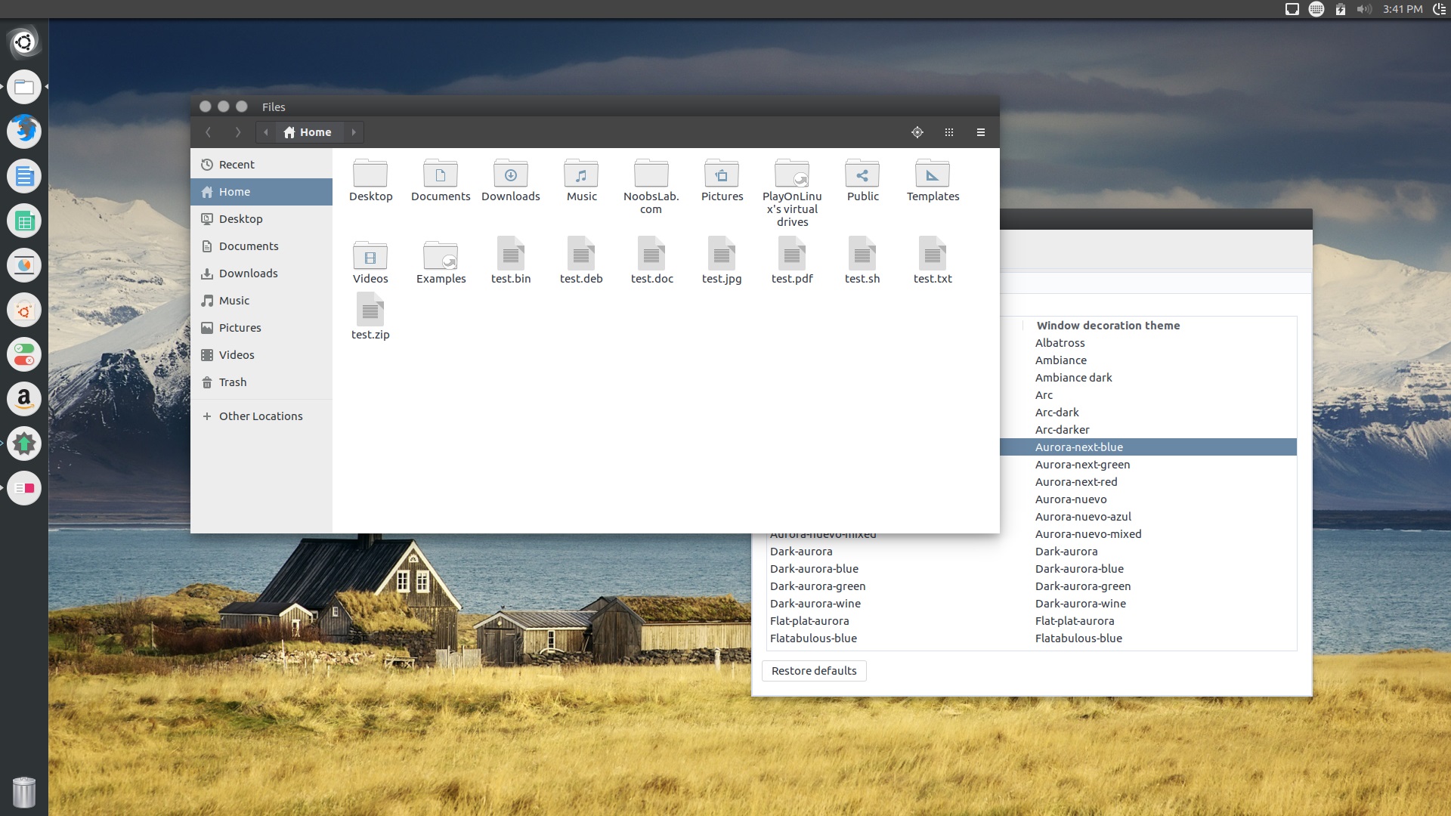Open the Home path dropdown arrow
1451x816 pixels.
pyautogui.click(x=353, y=131)
